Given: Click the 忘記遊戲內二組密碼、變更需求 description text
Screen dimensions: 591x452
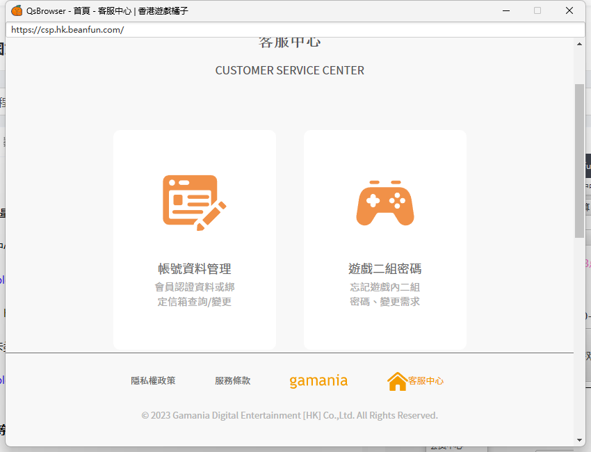Looking at the screenshot, I should click(x=384, y=294).
